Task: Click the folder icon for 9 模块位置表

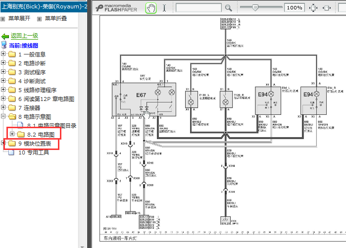Action: 12,144
